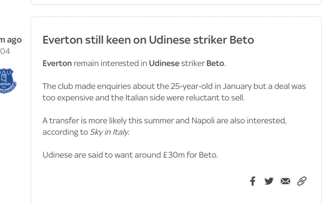Image resolution: width=322 pixels, height=204 pixels.
Task: Email the article using the envelope icon
Action: pyautogui.click(x=285, y=181)
